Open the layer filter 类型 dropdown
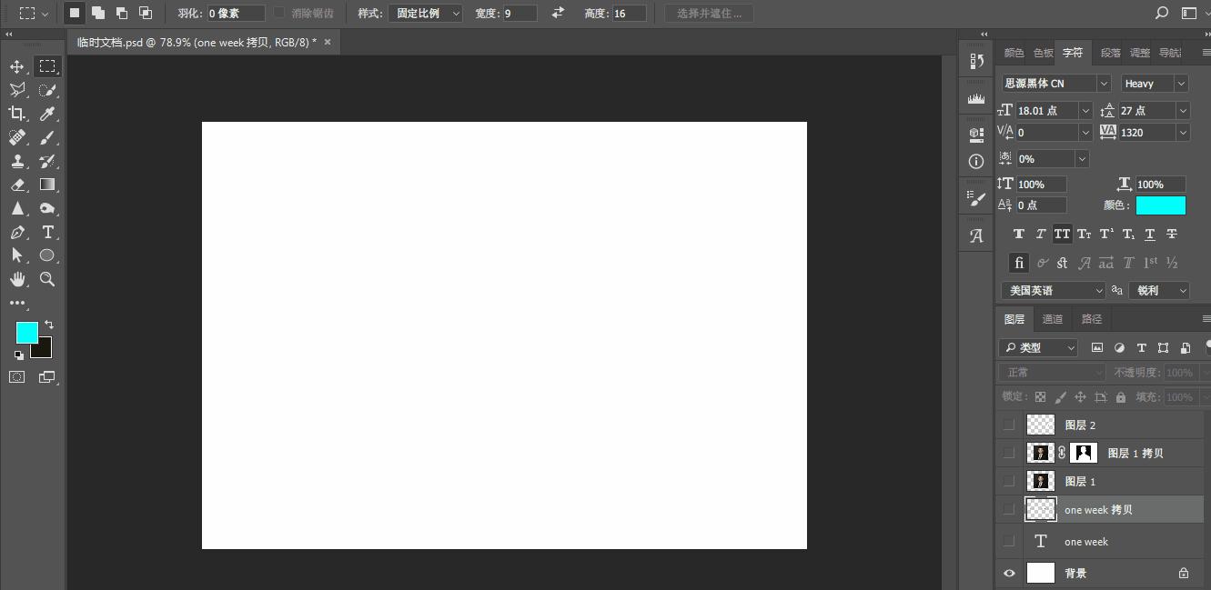Viewport: 1211px width, 590px height. [x=1038, y=347]
